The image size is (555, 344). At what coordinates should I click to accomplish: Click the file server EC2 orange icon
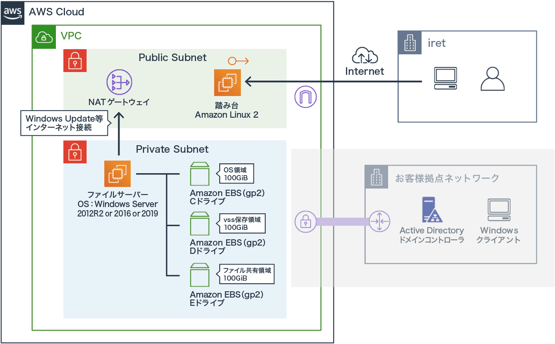(117, 174)
